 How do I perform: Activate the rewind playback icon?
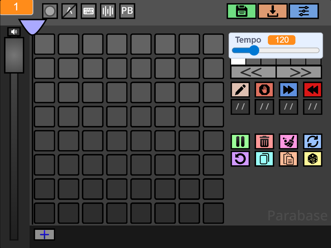coord(313,89)
